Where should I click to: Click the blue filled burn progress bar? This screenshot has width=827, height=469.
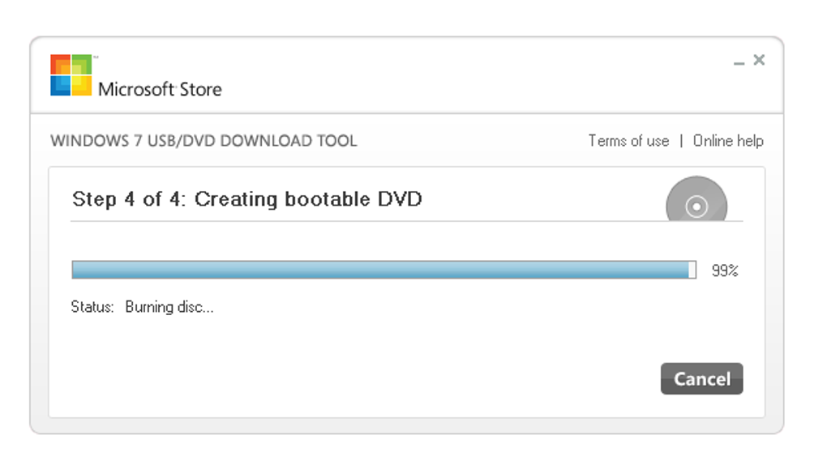pos(379,270)
